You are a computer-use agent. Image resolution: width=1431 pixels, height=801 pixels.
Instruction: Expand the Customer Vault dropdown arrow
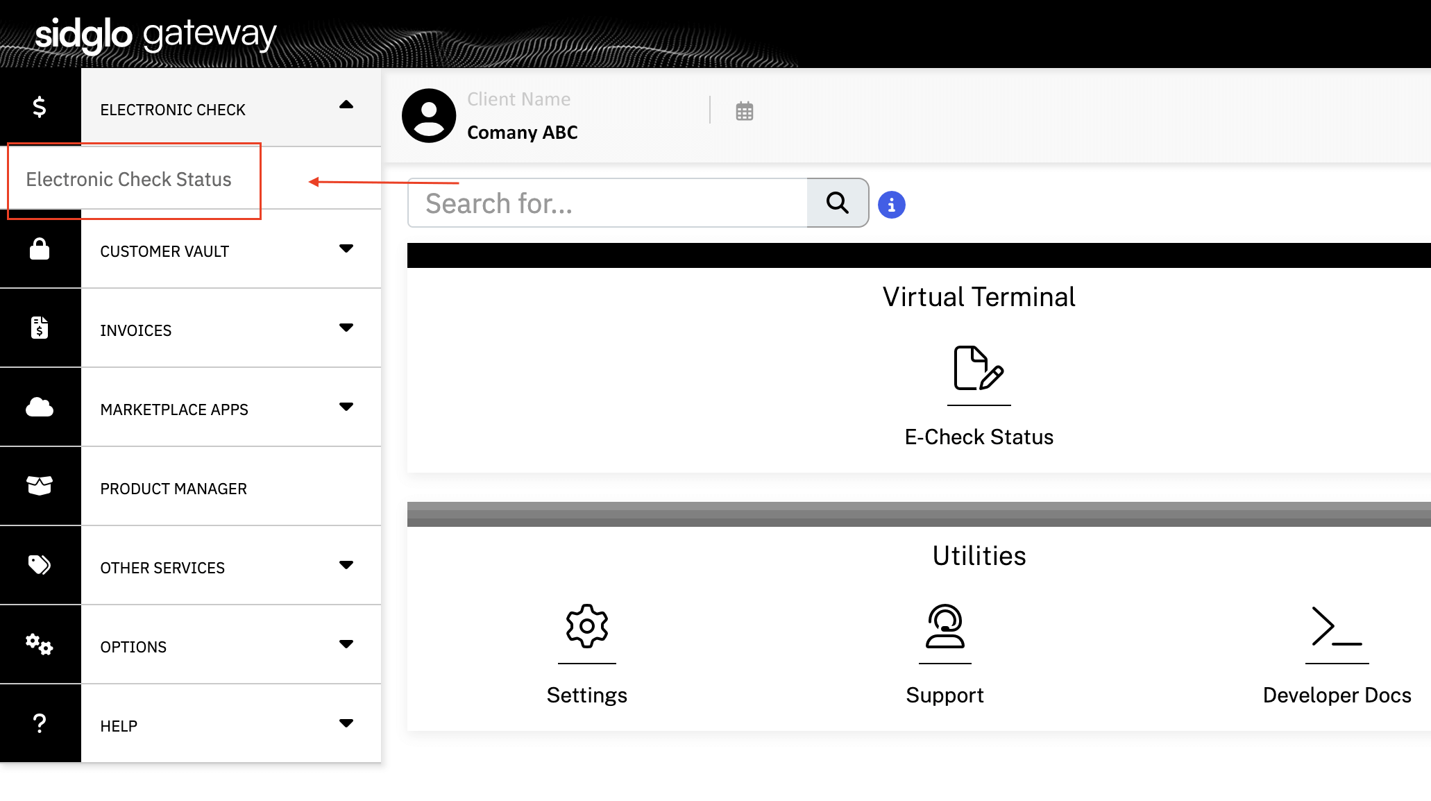pos(346,248)
